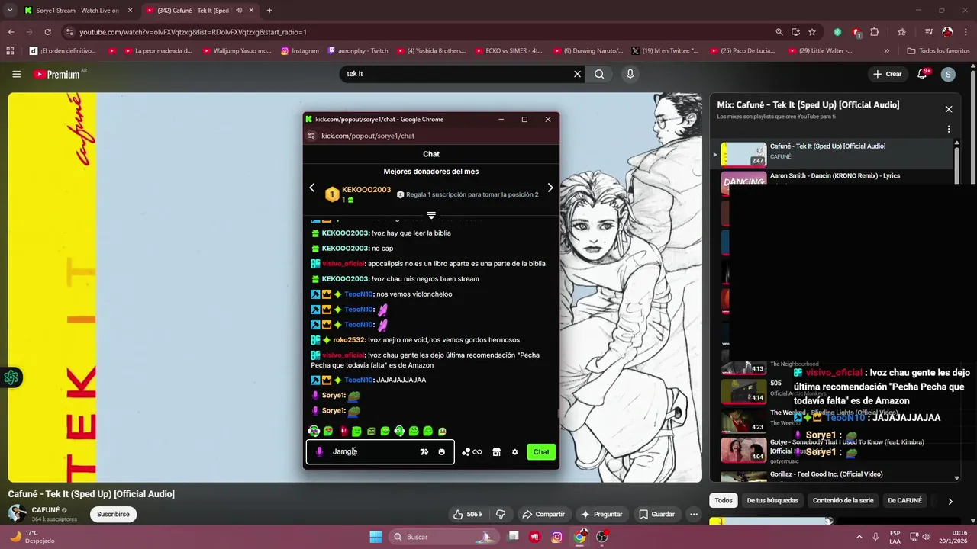Viewport: 977px width, 549px height.
Task: Clear the 'tek it' search text
Action: click(578, 74)
